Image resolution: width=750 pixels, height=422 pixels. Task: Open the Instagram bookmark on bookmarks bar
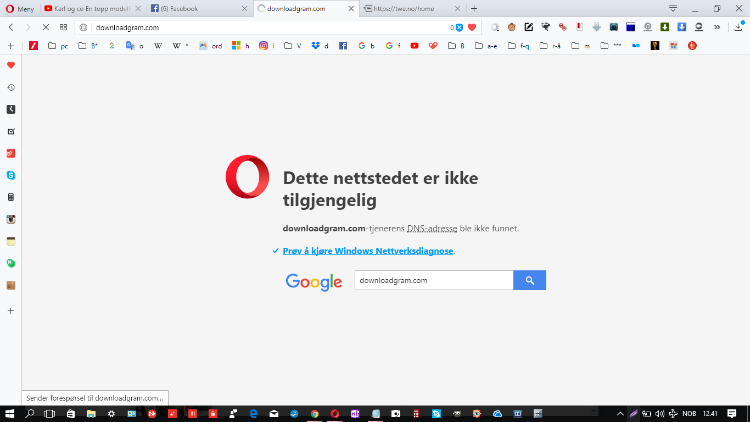pyautogui.click(x=267, y=46)
